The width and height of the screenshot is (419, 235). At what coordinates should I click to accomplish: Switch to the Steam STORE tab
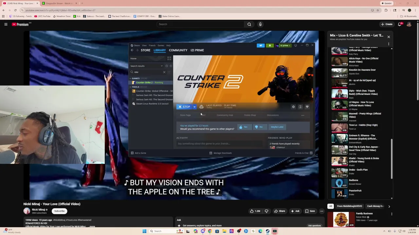point(146,50)
